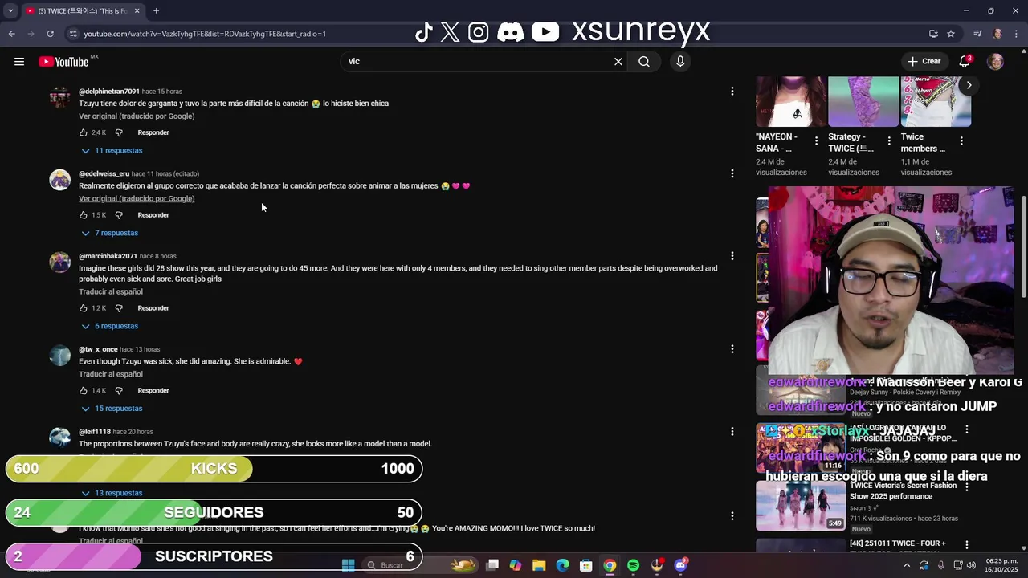Go back with the browser back arrow
1028x578 pixels.
(x=11, y=34)
